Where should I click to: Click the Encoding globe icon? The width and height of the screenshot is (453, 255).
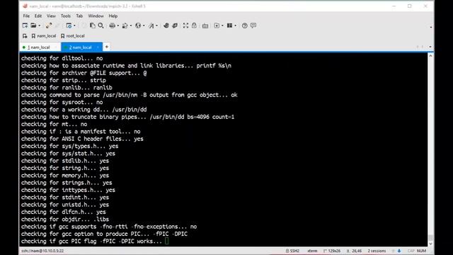click(x=138, y=25)
